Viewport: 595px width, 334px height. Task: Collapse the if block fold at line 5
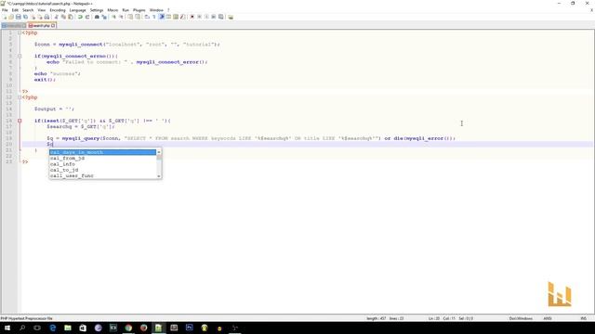tap(20, 56)
